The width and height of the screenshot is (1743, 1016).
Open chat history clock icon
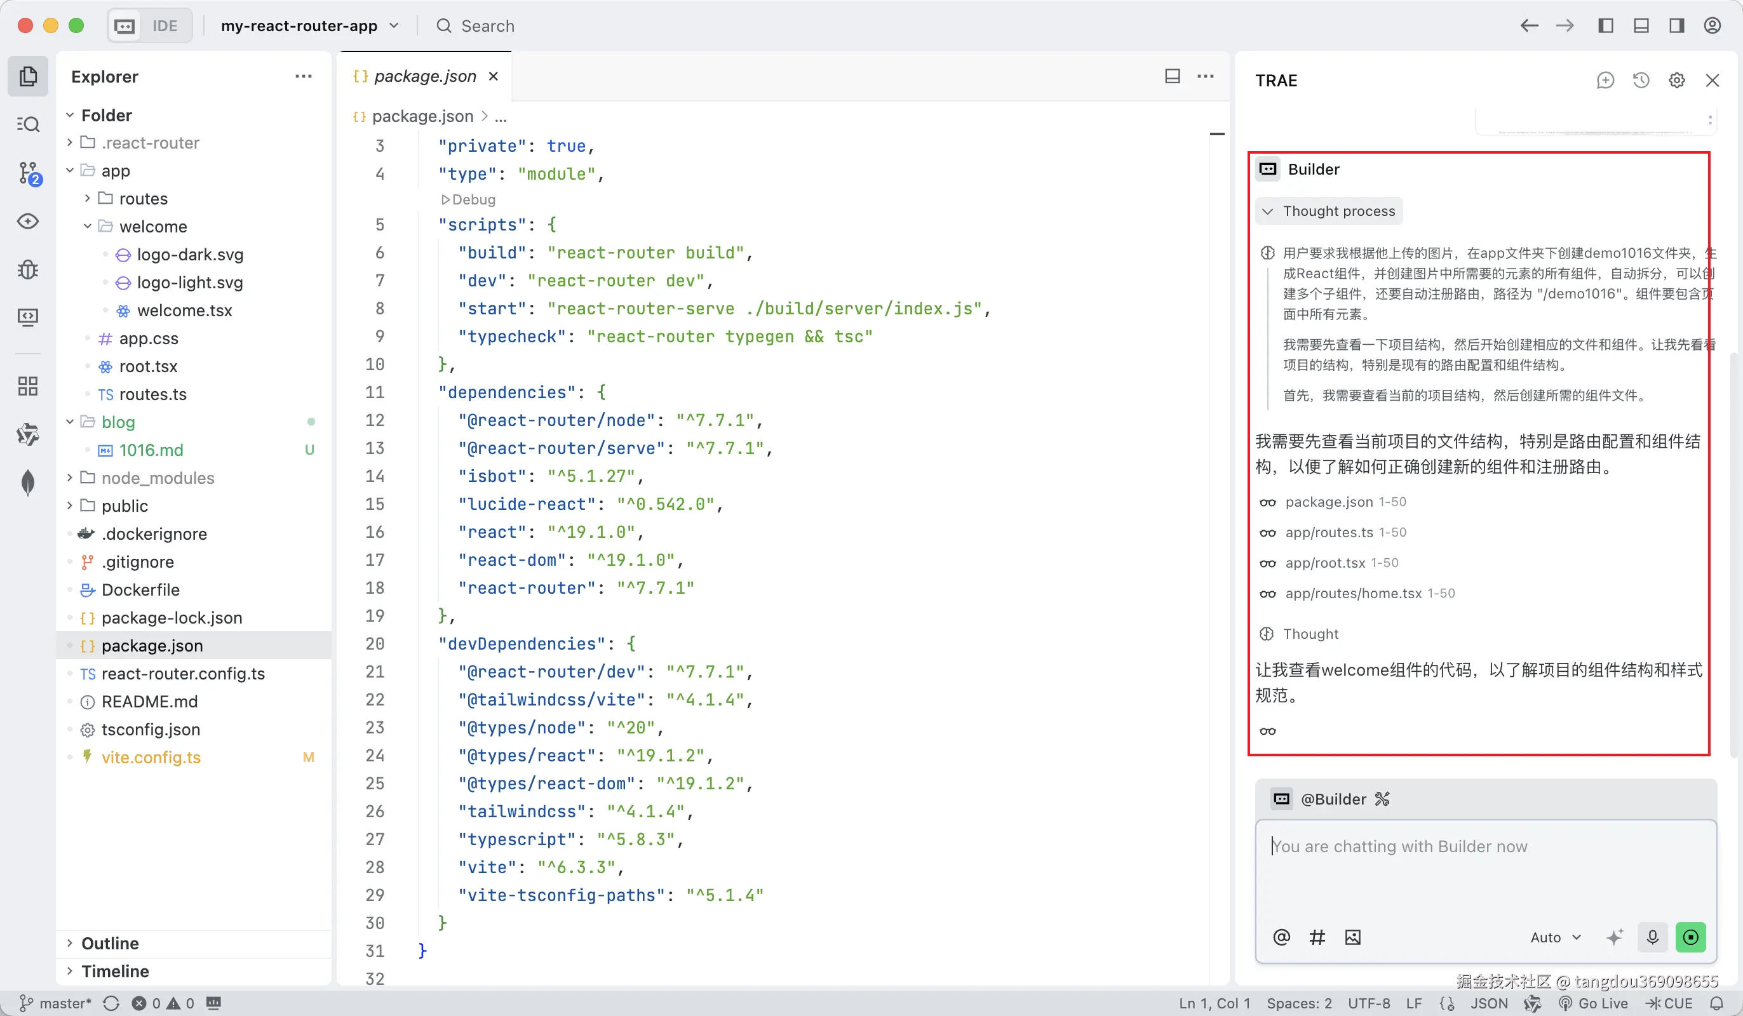(x=1641, y=80)
